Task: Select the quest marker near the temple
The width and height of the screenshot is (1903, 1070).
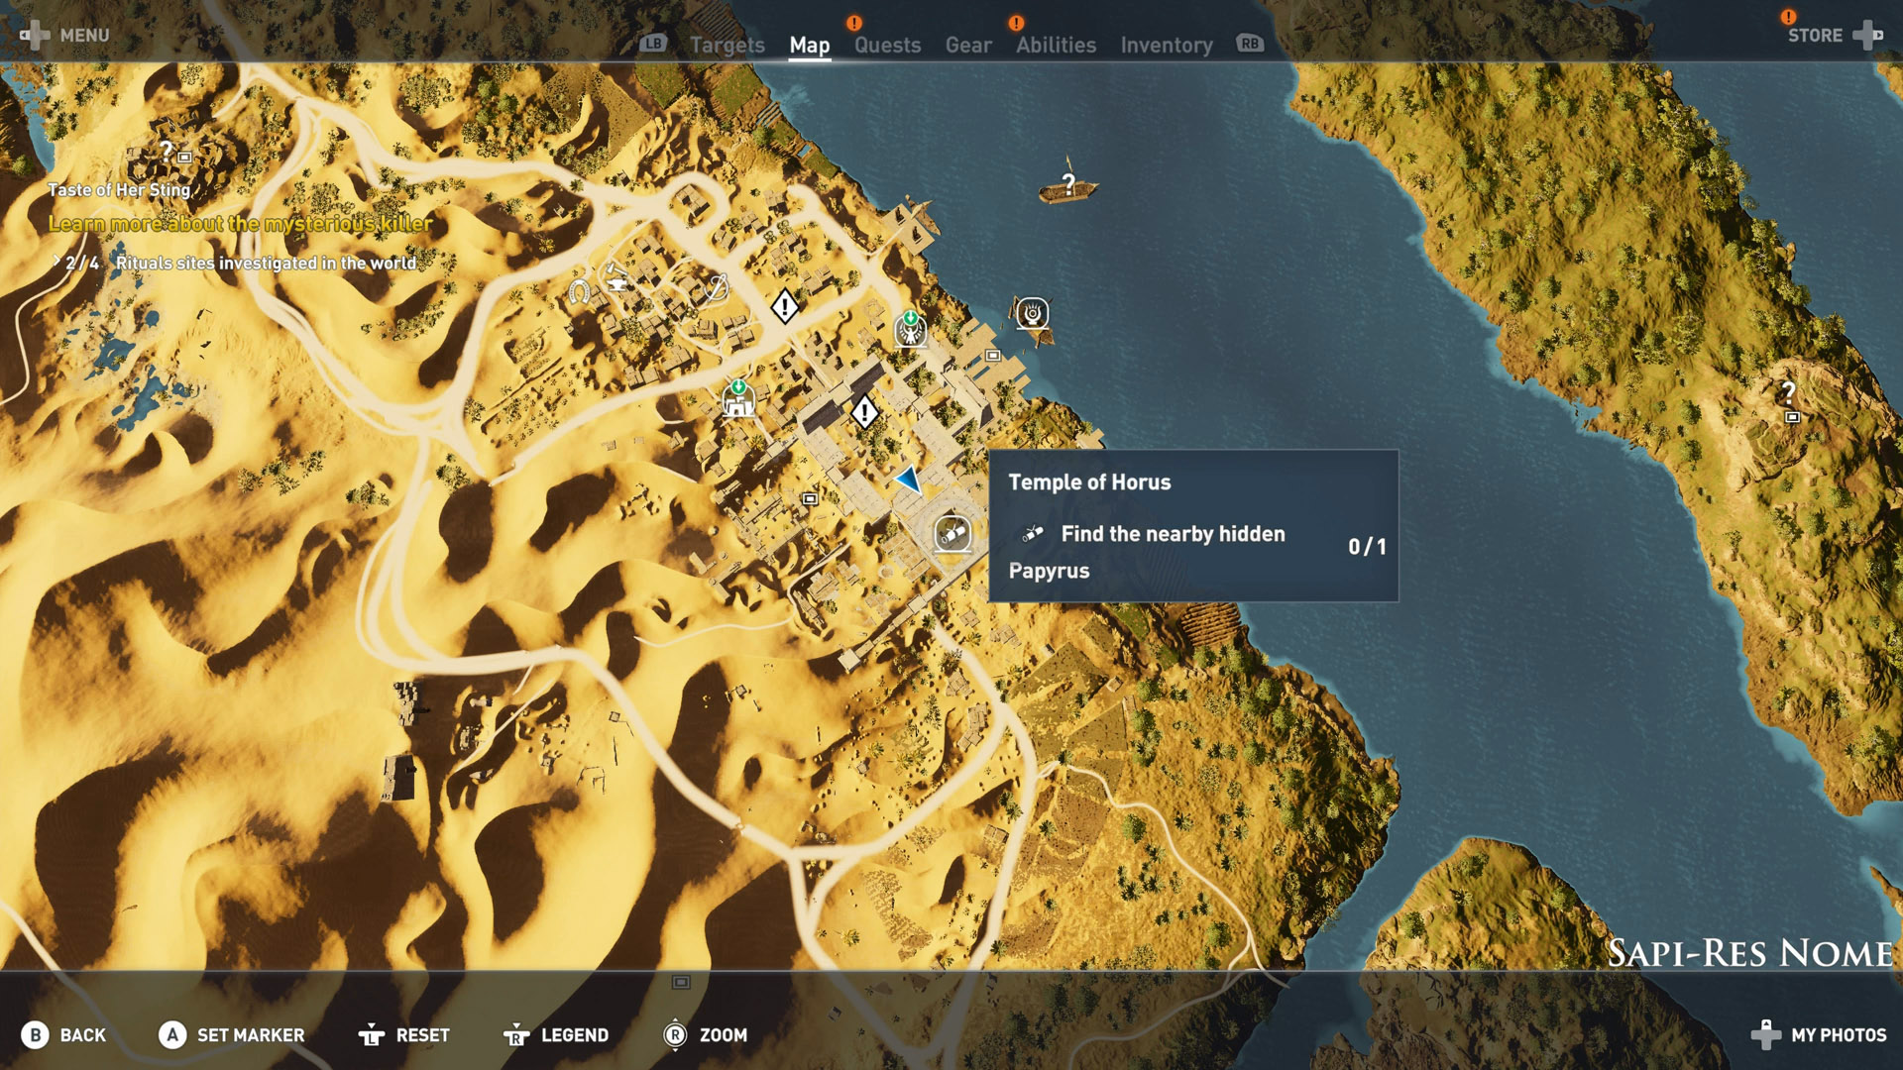Action: pyautogui.click(x=864, y=411)
